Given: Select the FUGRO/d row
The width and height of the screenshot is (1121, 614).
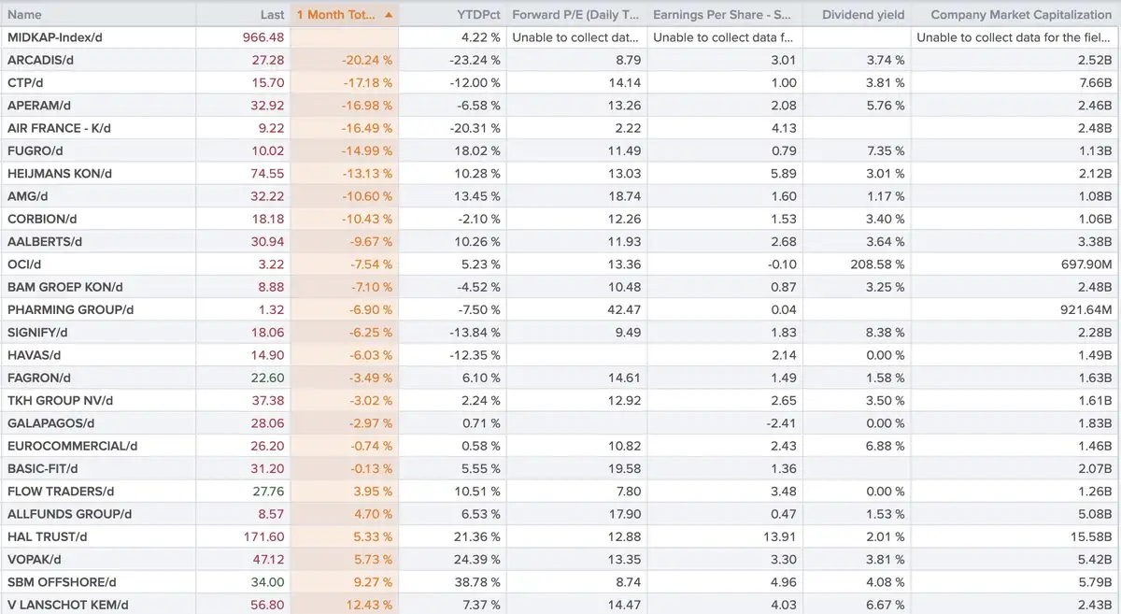Looking at the screenshot, I should [560, 150].
